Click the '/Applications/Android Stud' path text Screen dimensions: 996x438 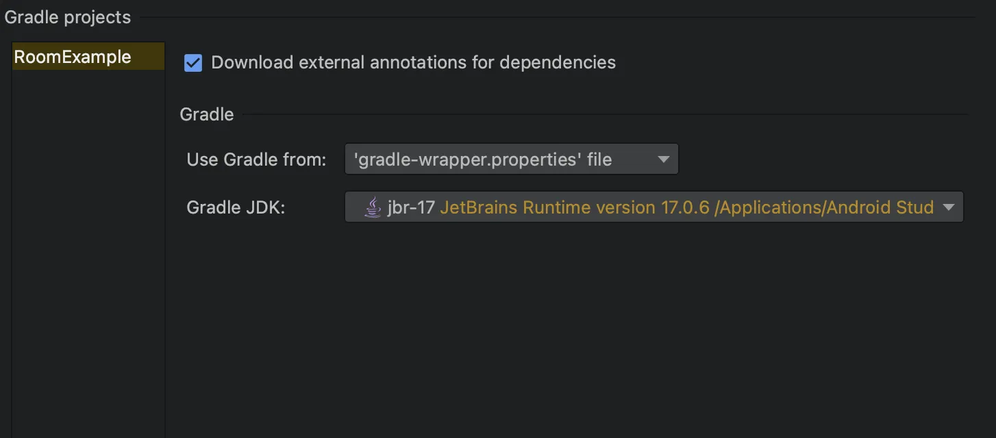824,207
